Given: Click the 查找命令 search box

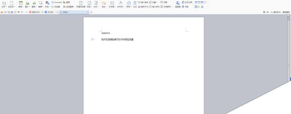Looking at the screenshot, I should point(280,12).
